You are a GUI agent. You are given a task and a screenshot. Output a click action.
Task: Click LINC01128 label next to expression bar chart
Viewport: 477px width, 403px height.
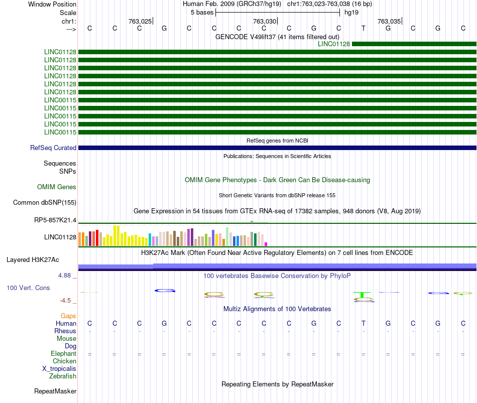pos(60,237)
